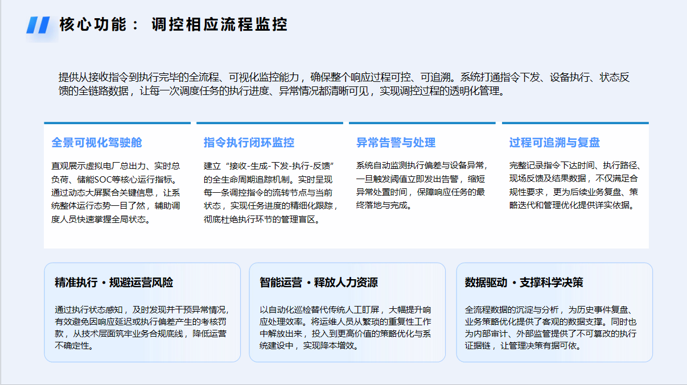Viewport: 687px width, 385px height.
Task: Select the heading 异常告警与处理
Action: (x=396, y=142)
